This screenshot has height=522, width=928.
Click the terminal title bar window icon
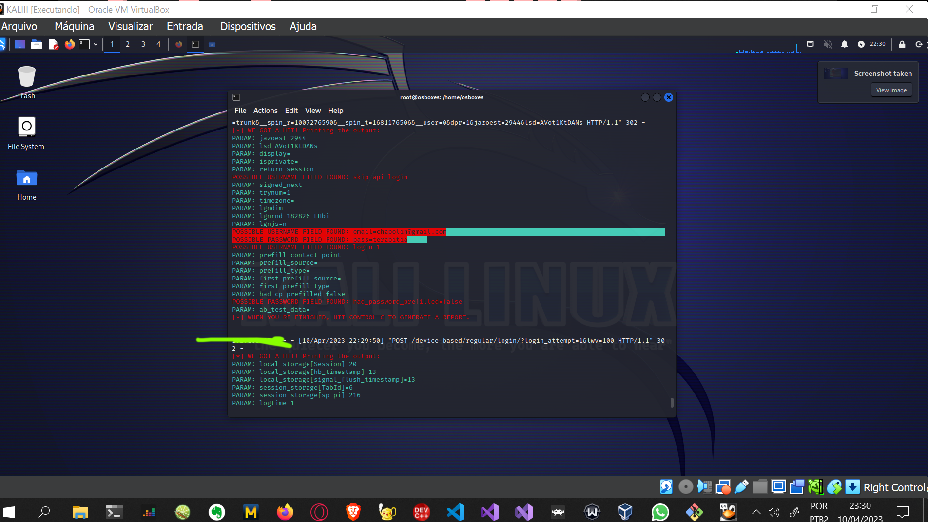tap(236, 97)
